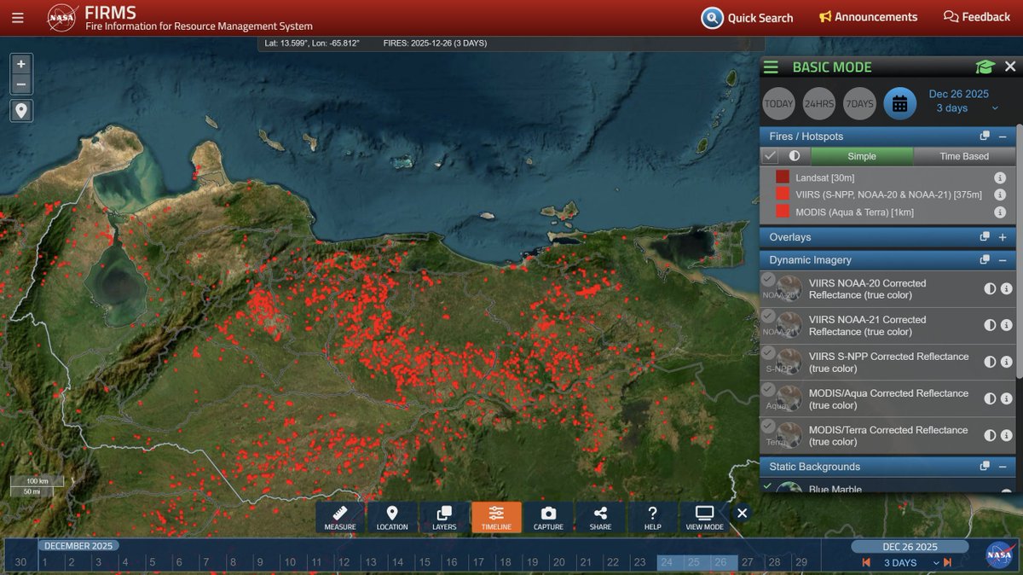Pop out the Fires / Hotspots section
Image resolution: width=1023 pixels, height=575 pixels.
985,136
